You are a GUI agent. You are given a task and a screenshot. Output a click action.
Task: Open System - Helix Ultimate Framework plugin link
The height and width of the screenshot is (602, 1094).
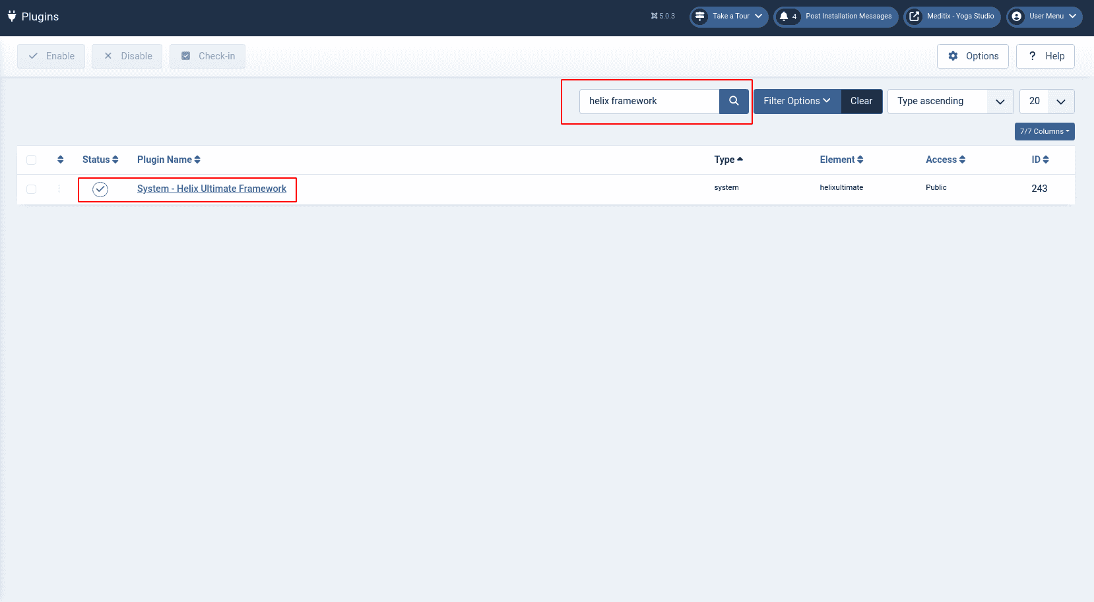211,189
